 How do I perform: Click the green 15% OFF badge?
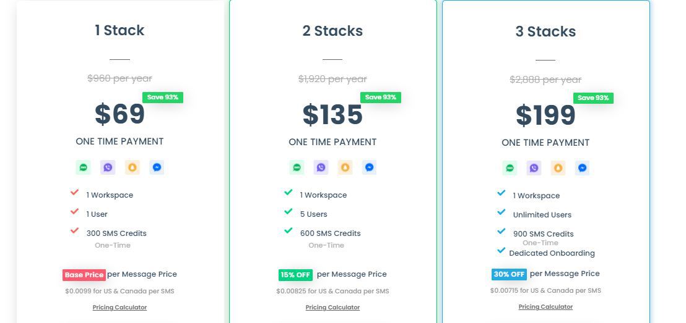pos(295,275)
